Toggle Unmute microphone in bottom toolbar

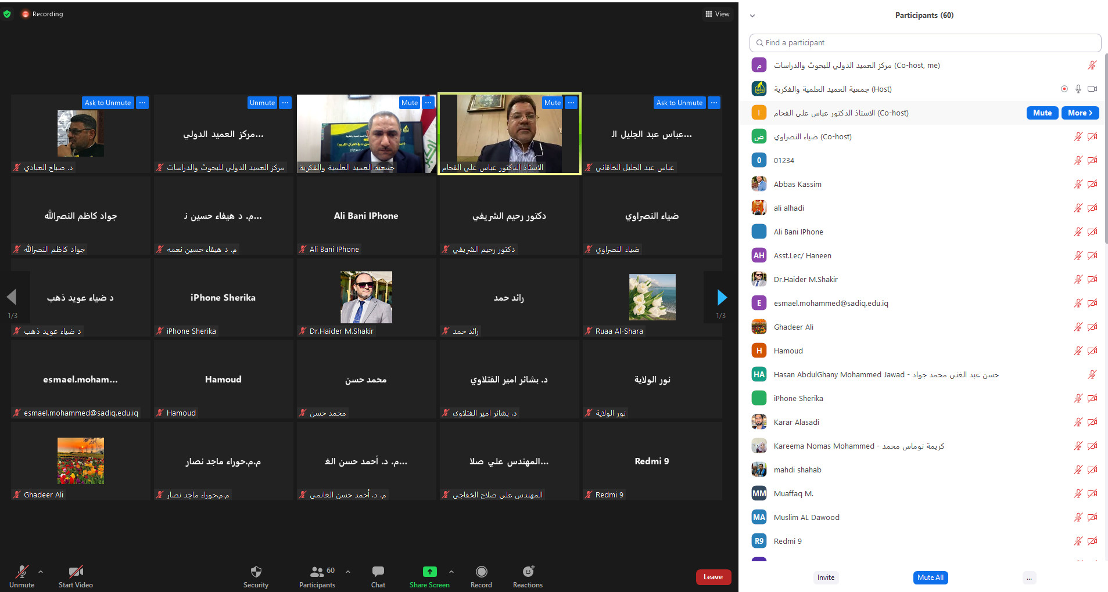point(21,572)
